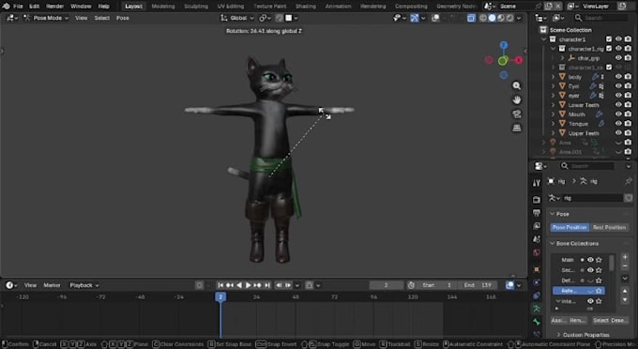Open the View Layer properties tab
Image resolution: width=638 pixels, height=349 pixels.
pyautogui.click(x=537, y=226)
